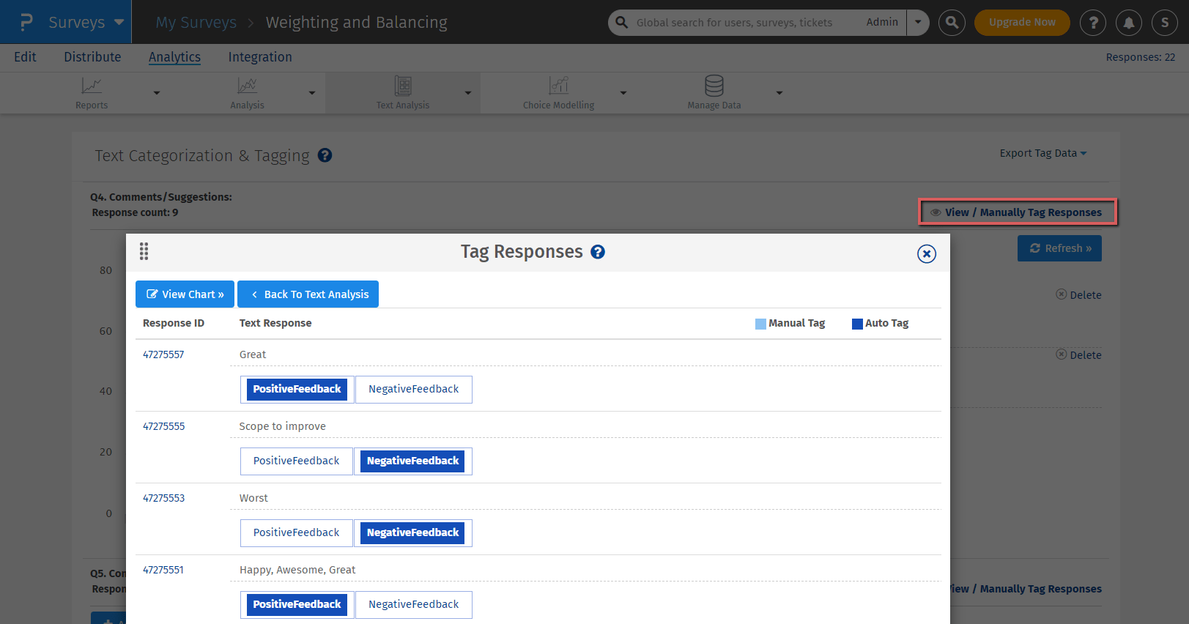Open the Integration tab
The image size is (1189, 624).
(x=259, y=57)
